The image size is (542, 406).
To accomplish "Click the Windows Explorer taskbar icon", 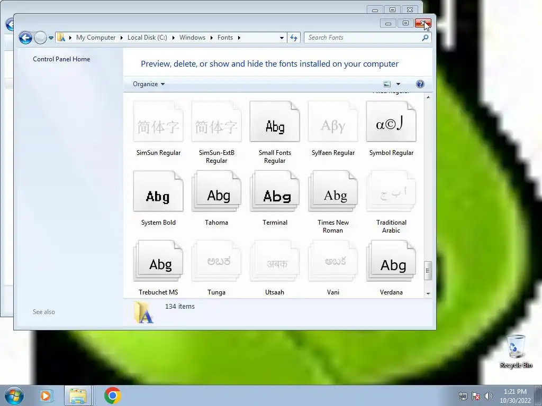I will click(x=78, y=395).
